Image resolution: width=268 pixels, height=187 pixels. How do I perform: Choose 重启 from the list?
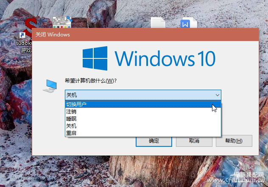coord(143,133)
